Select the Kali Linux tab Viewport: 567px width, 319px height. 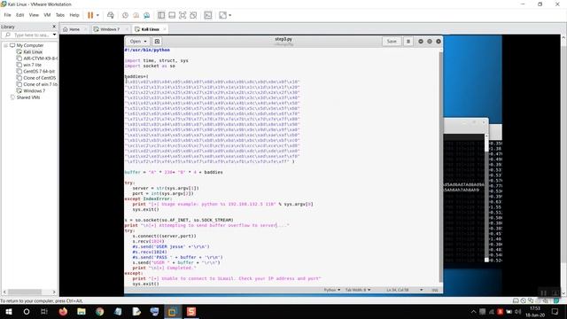pos(150,29)
